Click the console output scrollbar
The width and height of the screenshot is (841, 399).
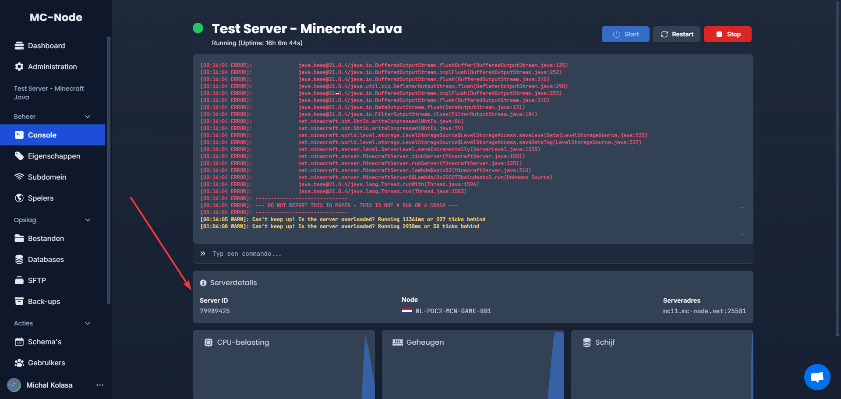742,221
